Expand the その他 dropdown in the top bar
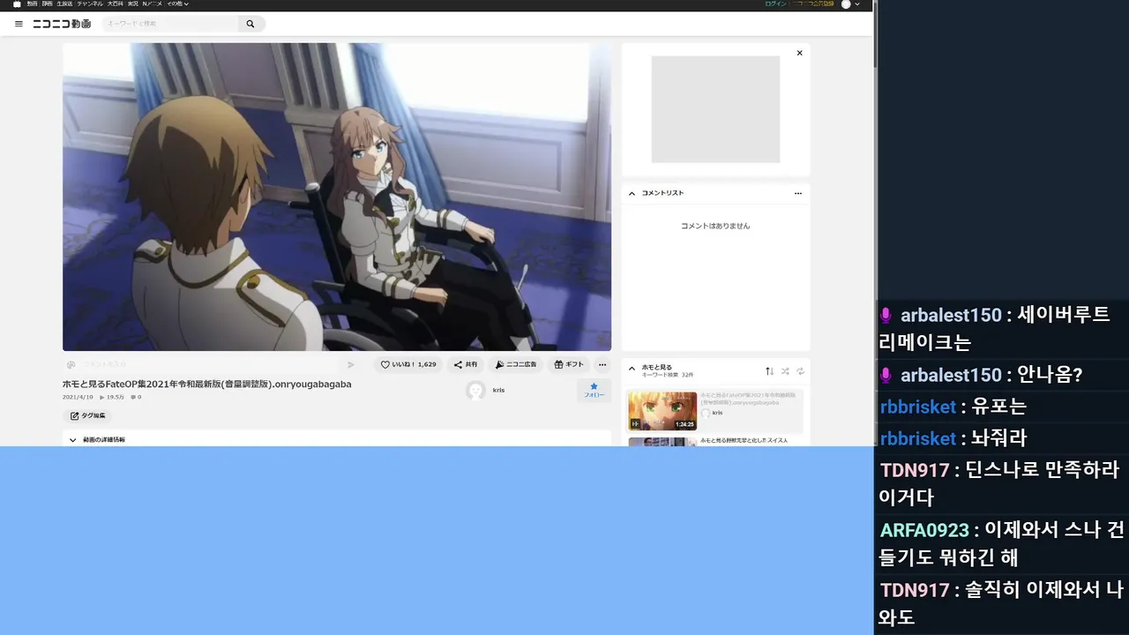The height and width of the screenshot is (635, 1129). (177, 4)
